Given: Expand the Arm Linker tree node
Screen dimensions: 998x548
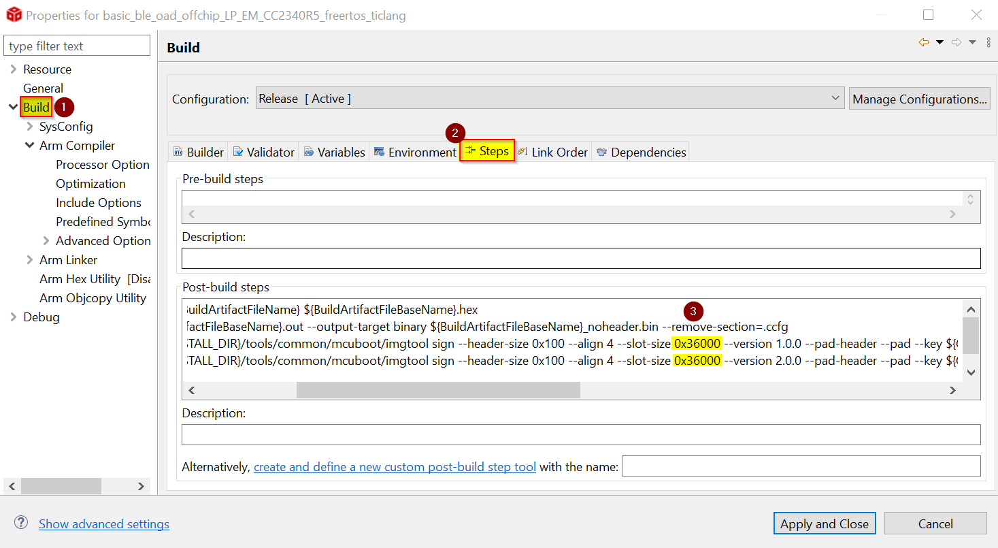Looking at the screenshot, I should point(30,260).
